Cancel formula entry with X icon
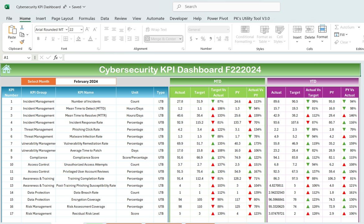 click(42, 58)
